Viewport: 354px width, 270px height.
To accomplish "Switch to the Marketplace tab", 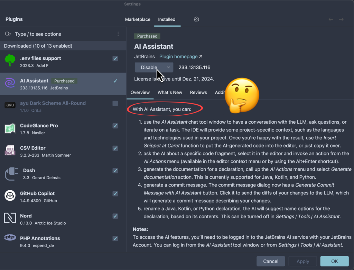I will click(x=138, y=19).
